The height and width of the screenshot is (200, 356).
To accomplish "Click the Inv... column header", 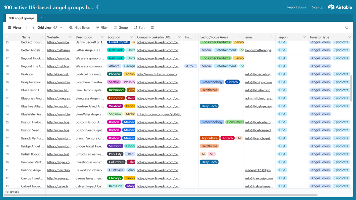I will 191,37.
